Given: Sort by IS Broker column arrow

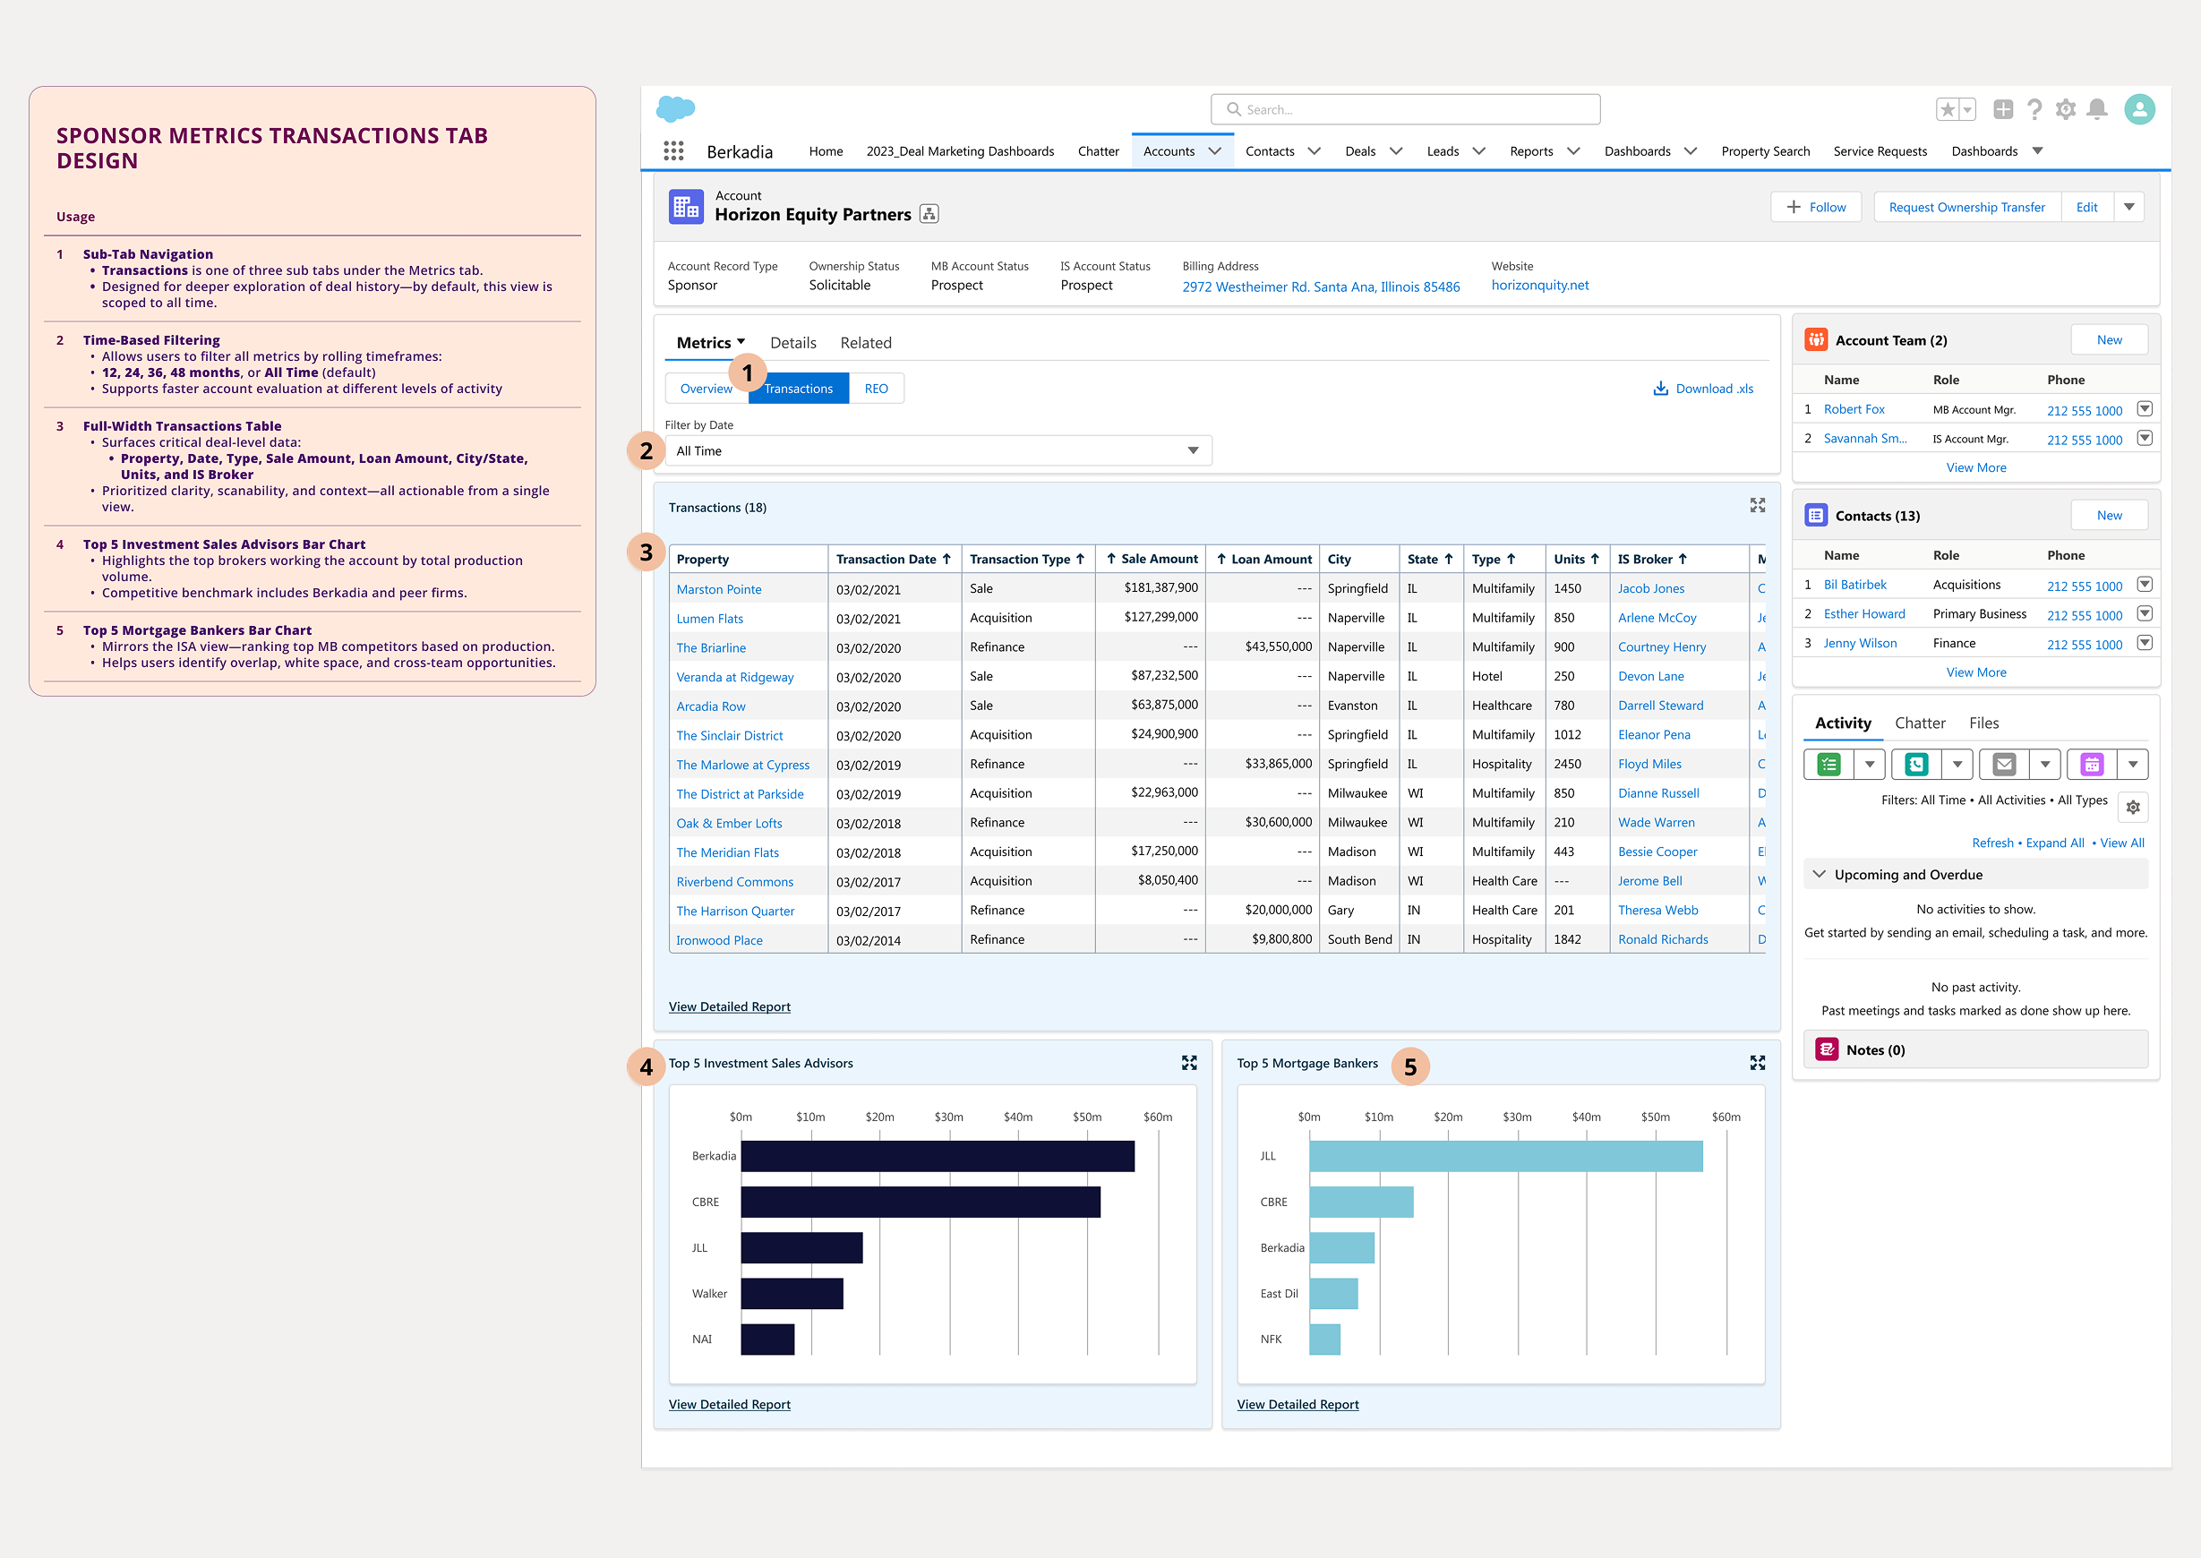Looking at the screenshot, I should point(1682,560).
